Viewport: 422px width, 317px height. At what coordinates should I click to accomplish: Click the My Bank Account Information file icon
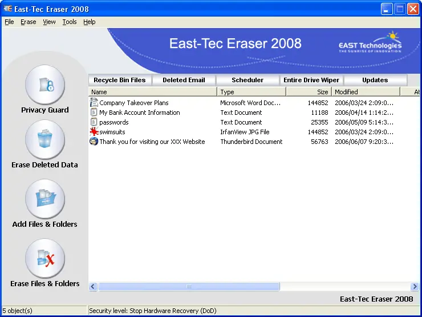pyautogui.click(x=94, y=113)
